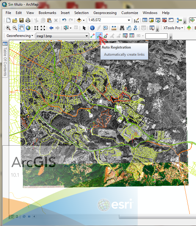Open the Edit menu
This screenshot has height=226, width=196.
[19, 13]
